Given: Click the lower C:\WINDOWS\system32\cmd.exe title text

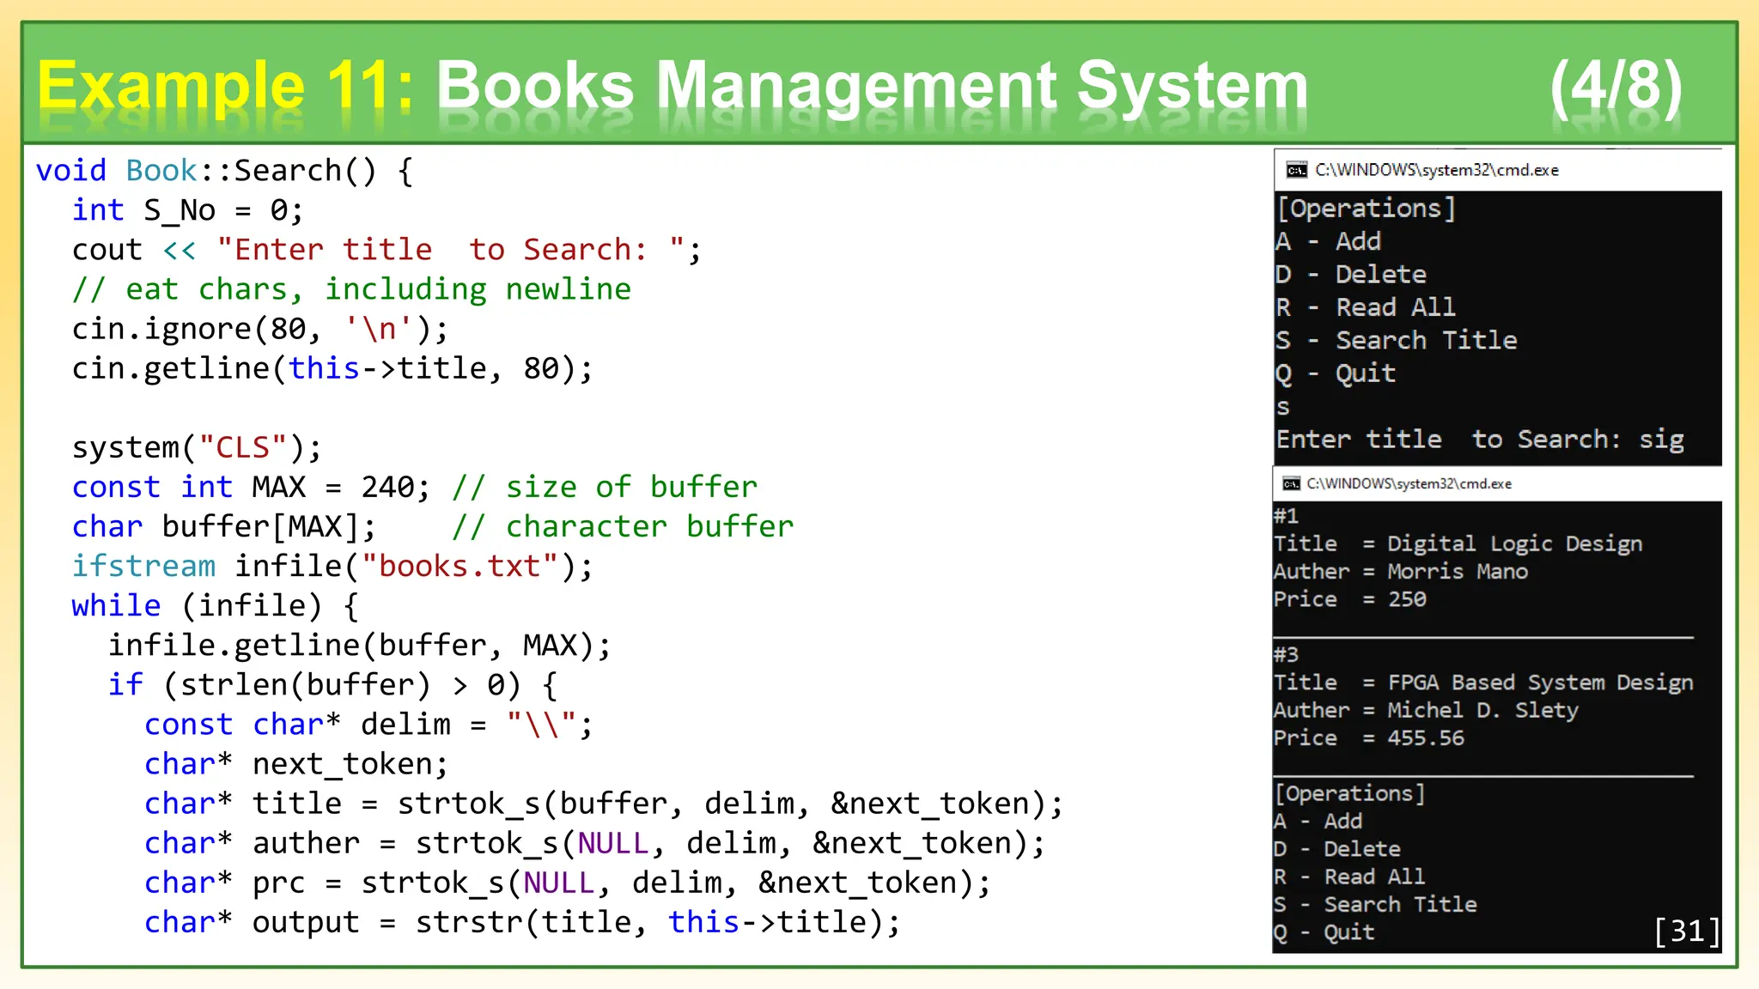Looking at the screenshot, I should pyautogui.click(x=1409, y=484).
